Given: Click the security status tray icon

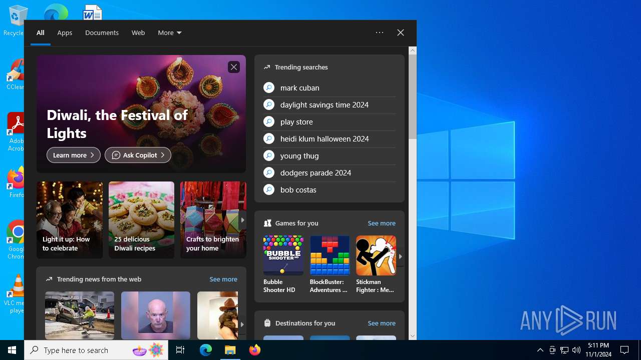Looking at the screenshot, I should coord(552,350).
